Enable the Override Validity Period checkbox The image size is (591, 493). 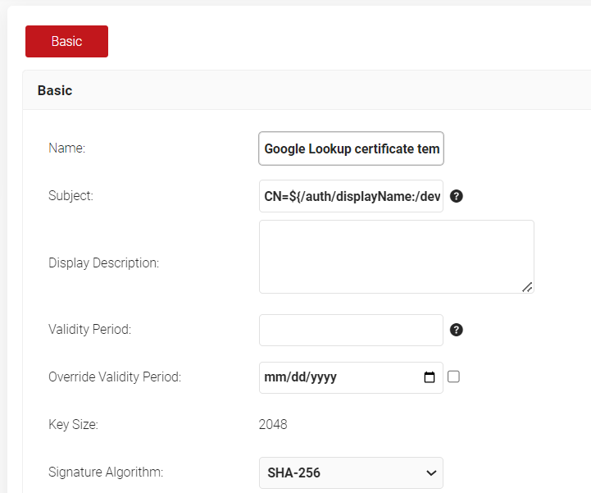[x=454, y=377]
